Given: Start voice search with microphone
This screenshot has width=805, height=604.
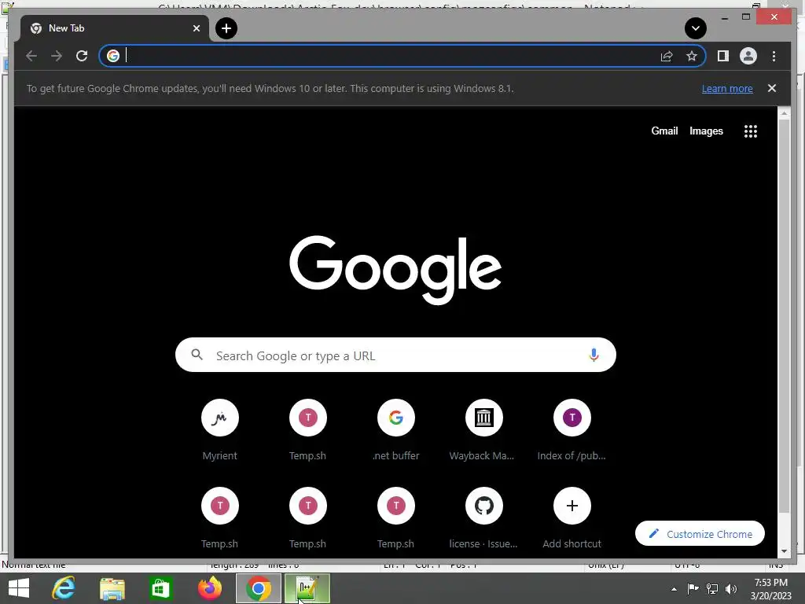Looking at the screenshot, I should 594,355.
